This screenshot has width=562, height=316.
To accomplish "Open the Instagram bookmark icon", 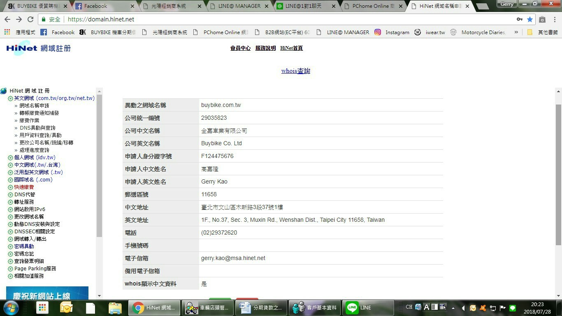I will click(x=378, y=32).
